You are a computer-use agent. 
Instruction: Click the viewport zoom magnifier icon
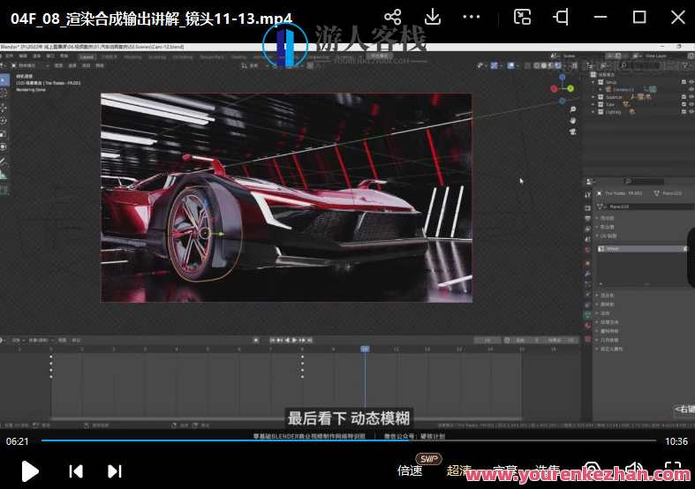point(572,109)
